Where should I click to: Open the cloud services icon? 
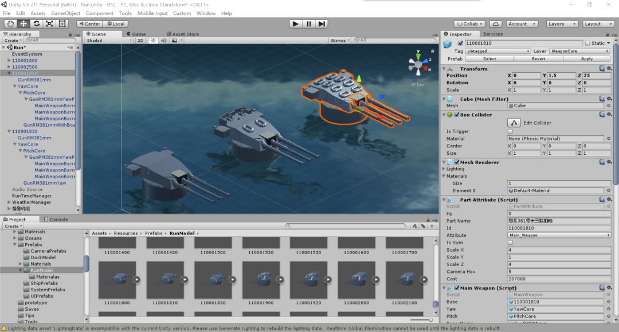(495, 24)
